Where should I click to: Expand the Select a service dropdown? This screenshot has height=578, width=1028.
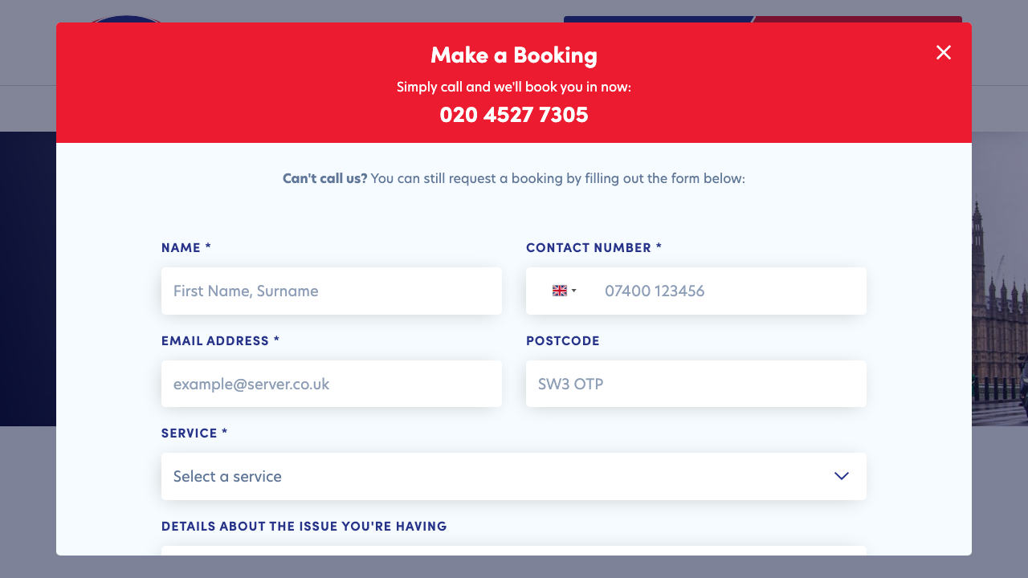click(514, 476)
